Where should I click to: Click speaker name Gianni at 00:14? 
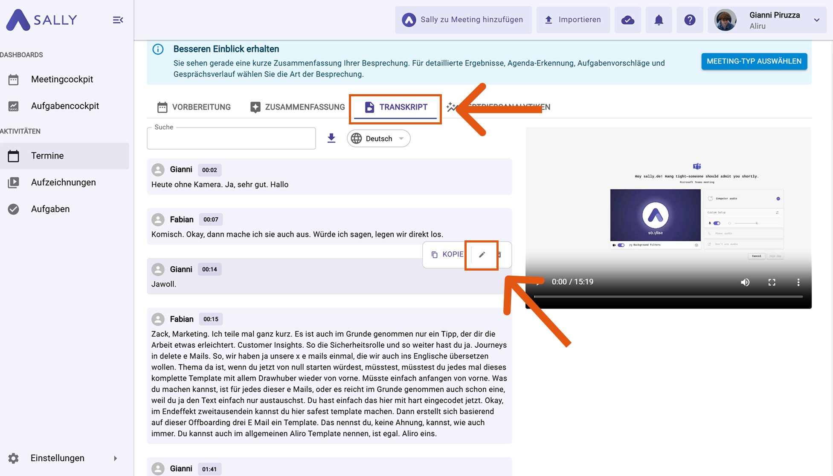click(181, 269)
